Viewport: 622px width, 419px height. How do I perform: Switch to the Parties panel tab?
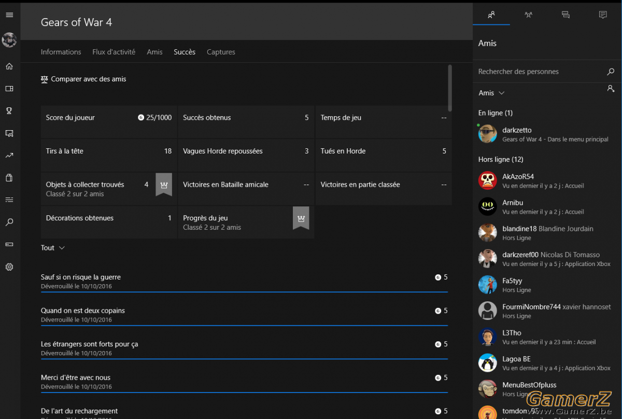528,15
